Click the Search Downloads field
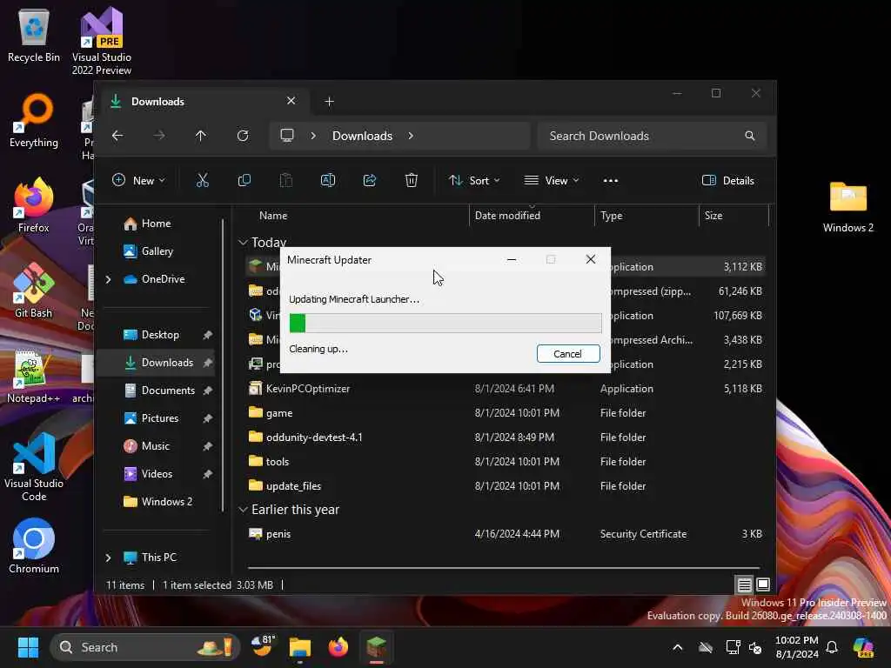Image resolution: width=891 pixels, height=668 pixels. [x=652, y=136]
